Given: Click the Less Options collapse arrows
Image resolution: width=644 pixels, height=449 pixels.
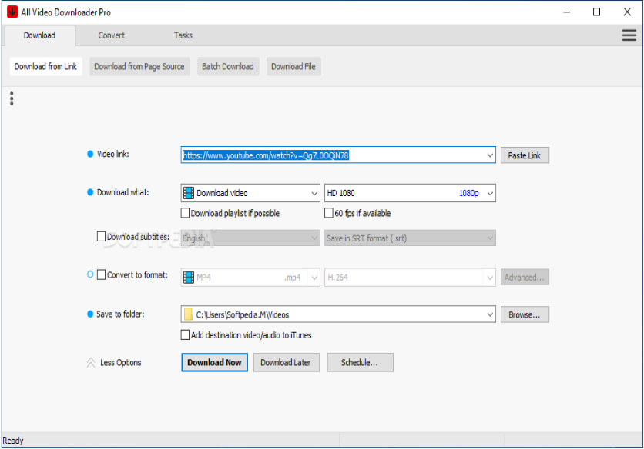Looking at the screenshot, I should point(91,362).
